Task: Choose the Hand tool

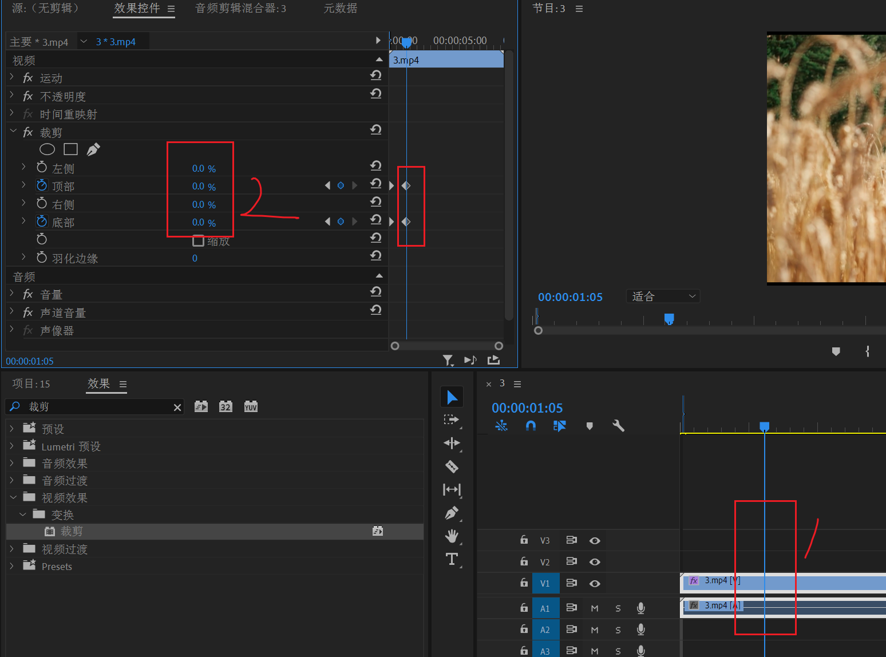Action: (x=452, y=536)
